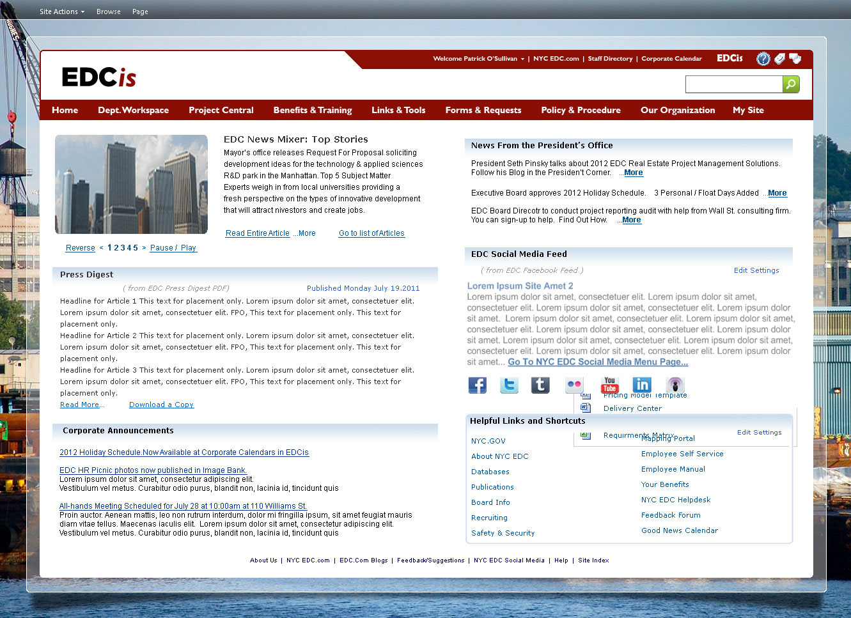Open Forms & Requests navigation item
This screenshot has width=851, height=618.
coord(483,110)
